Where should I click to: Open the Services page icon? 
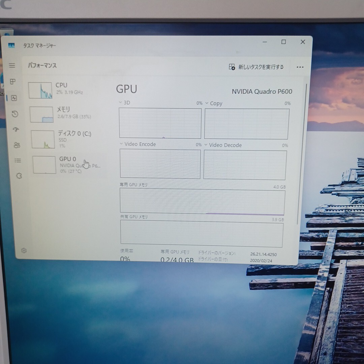pyautogui.click(x=19, y=176)
